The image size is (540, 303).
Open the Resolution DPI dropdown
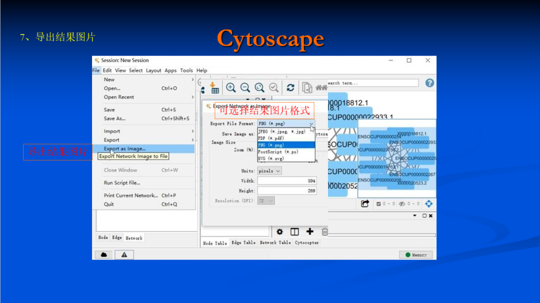(266, 200)
